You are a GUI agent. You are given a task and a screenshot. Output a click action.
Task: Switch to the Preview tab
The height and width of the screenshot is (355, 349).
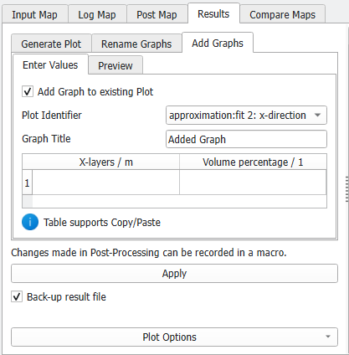[115, 65]
